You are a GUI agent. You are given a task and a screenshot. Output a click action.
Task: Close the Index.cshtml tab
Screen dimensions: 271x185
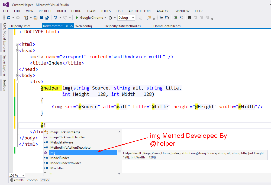click(72, 26)
